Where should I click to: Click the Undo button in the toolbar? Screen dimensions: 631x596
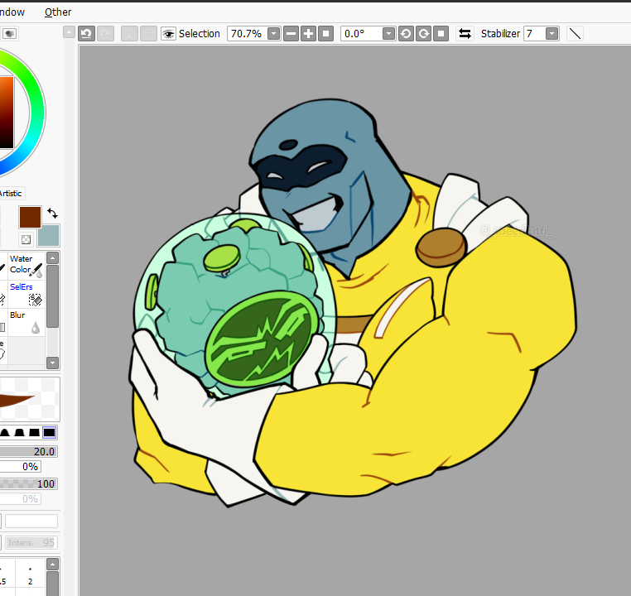(86, 33)
